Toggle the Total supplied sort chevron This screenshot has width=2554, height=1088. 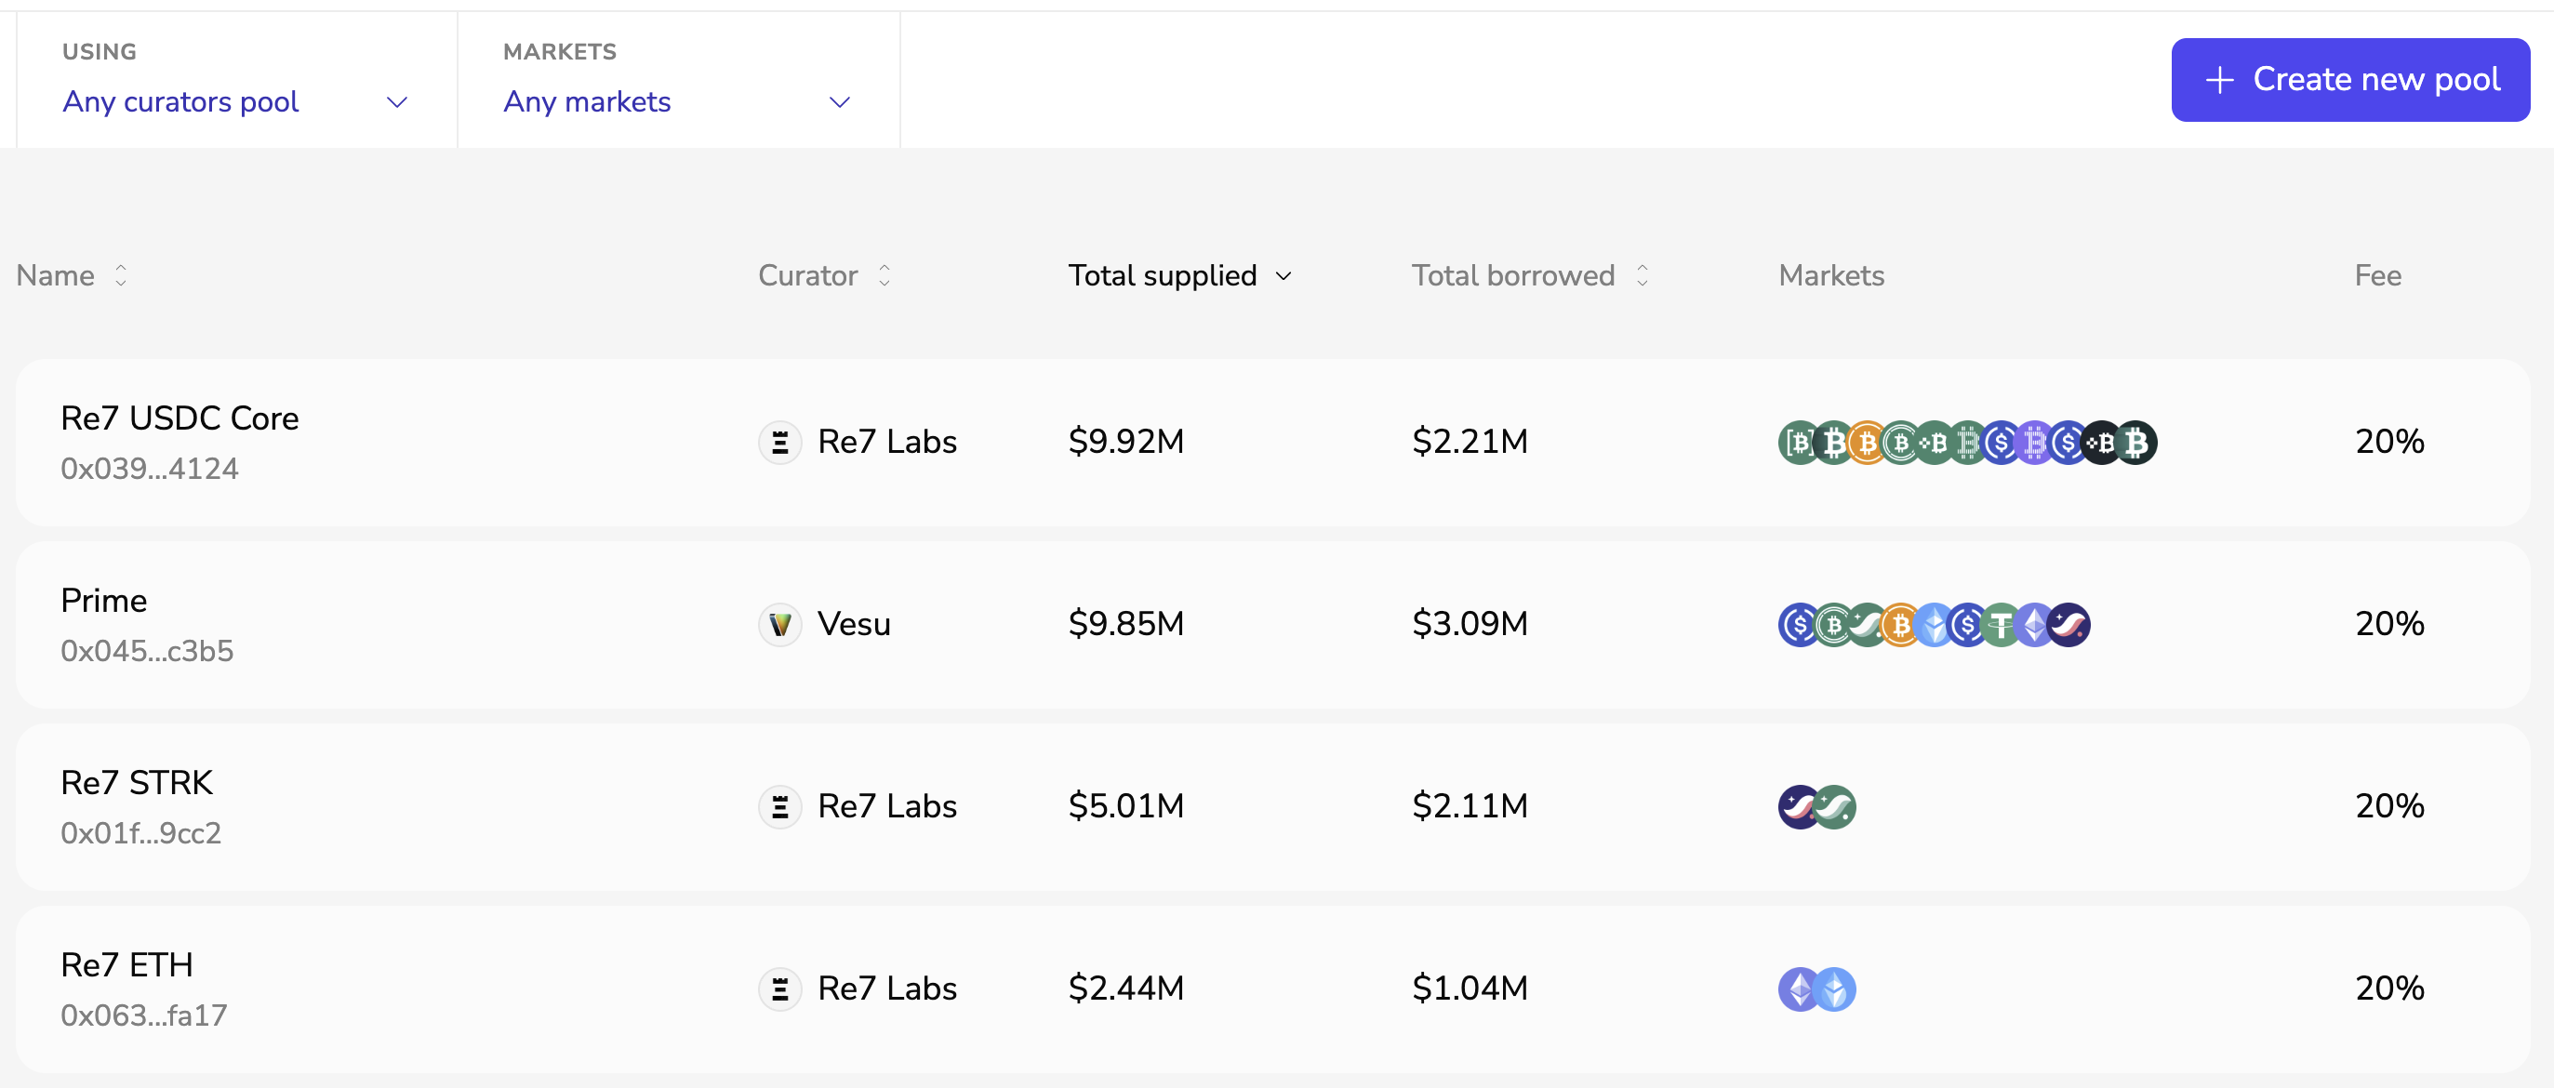pos(1283,275)
